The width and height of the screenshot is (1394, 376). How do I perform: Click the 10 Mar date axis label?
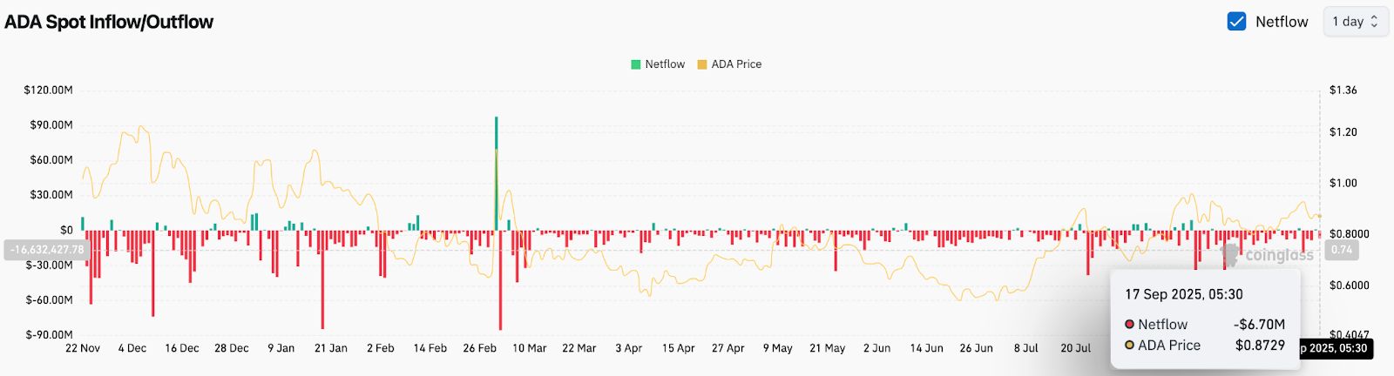tap(529, 348)
